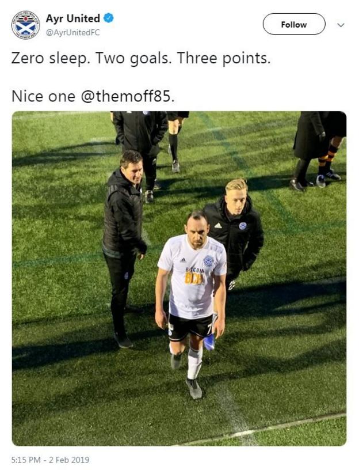
Task: Click the blue item in the player's hand
Action: coord(209,342)
